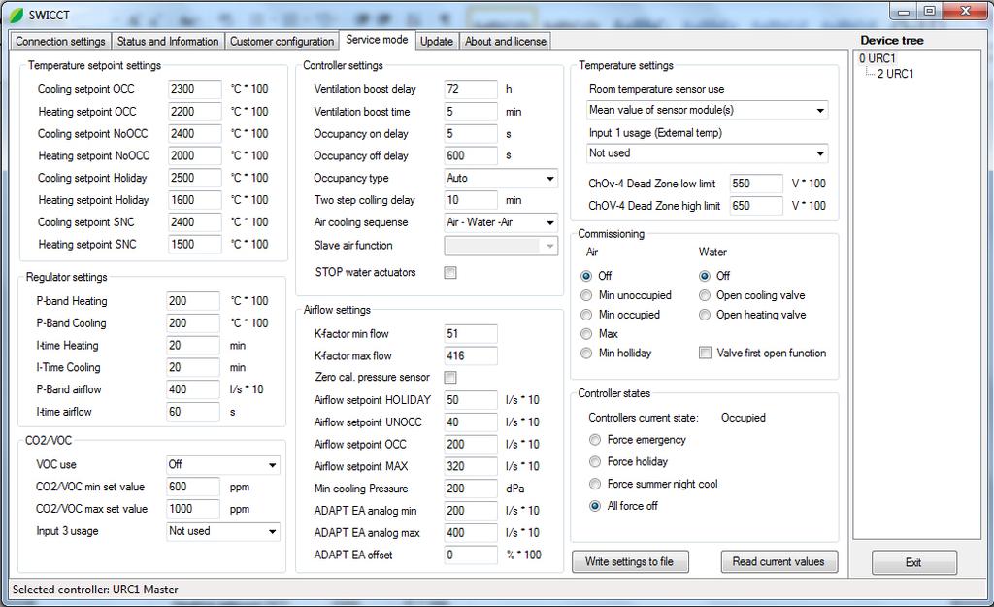
Task: Choose Air Min occupied option
Action: 586,315
